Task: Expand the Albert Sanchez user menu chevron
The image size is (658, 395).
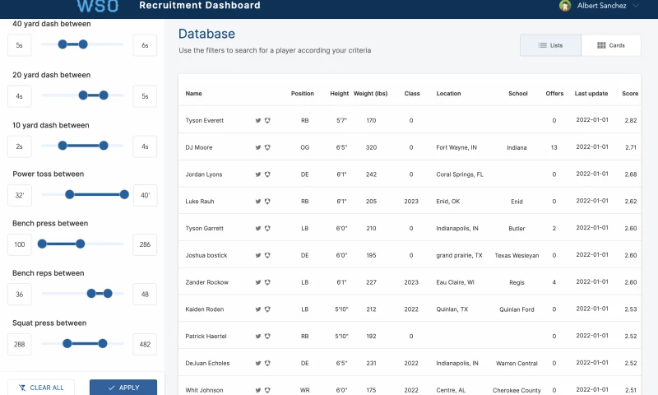Action: (637, 6)
